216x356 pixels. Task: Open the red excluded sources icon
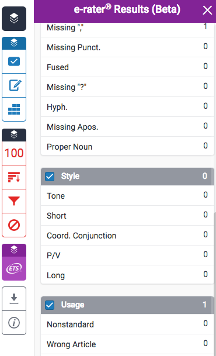pyautogui.click(x=14, y=225)
